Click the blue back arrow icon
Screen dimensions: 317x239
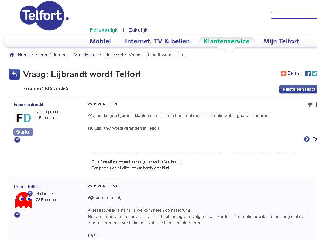click(14, 74)
